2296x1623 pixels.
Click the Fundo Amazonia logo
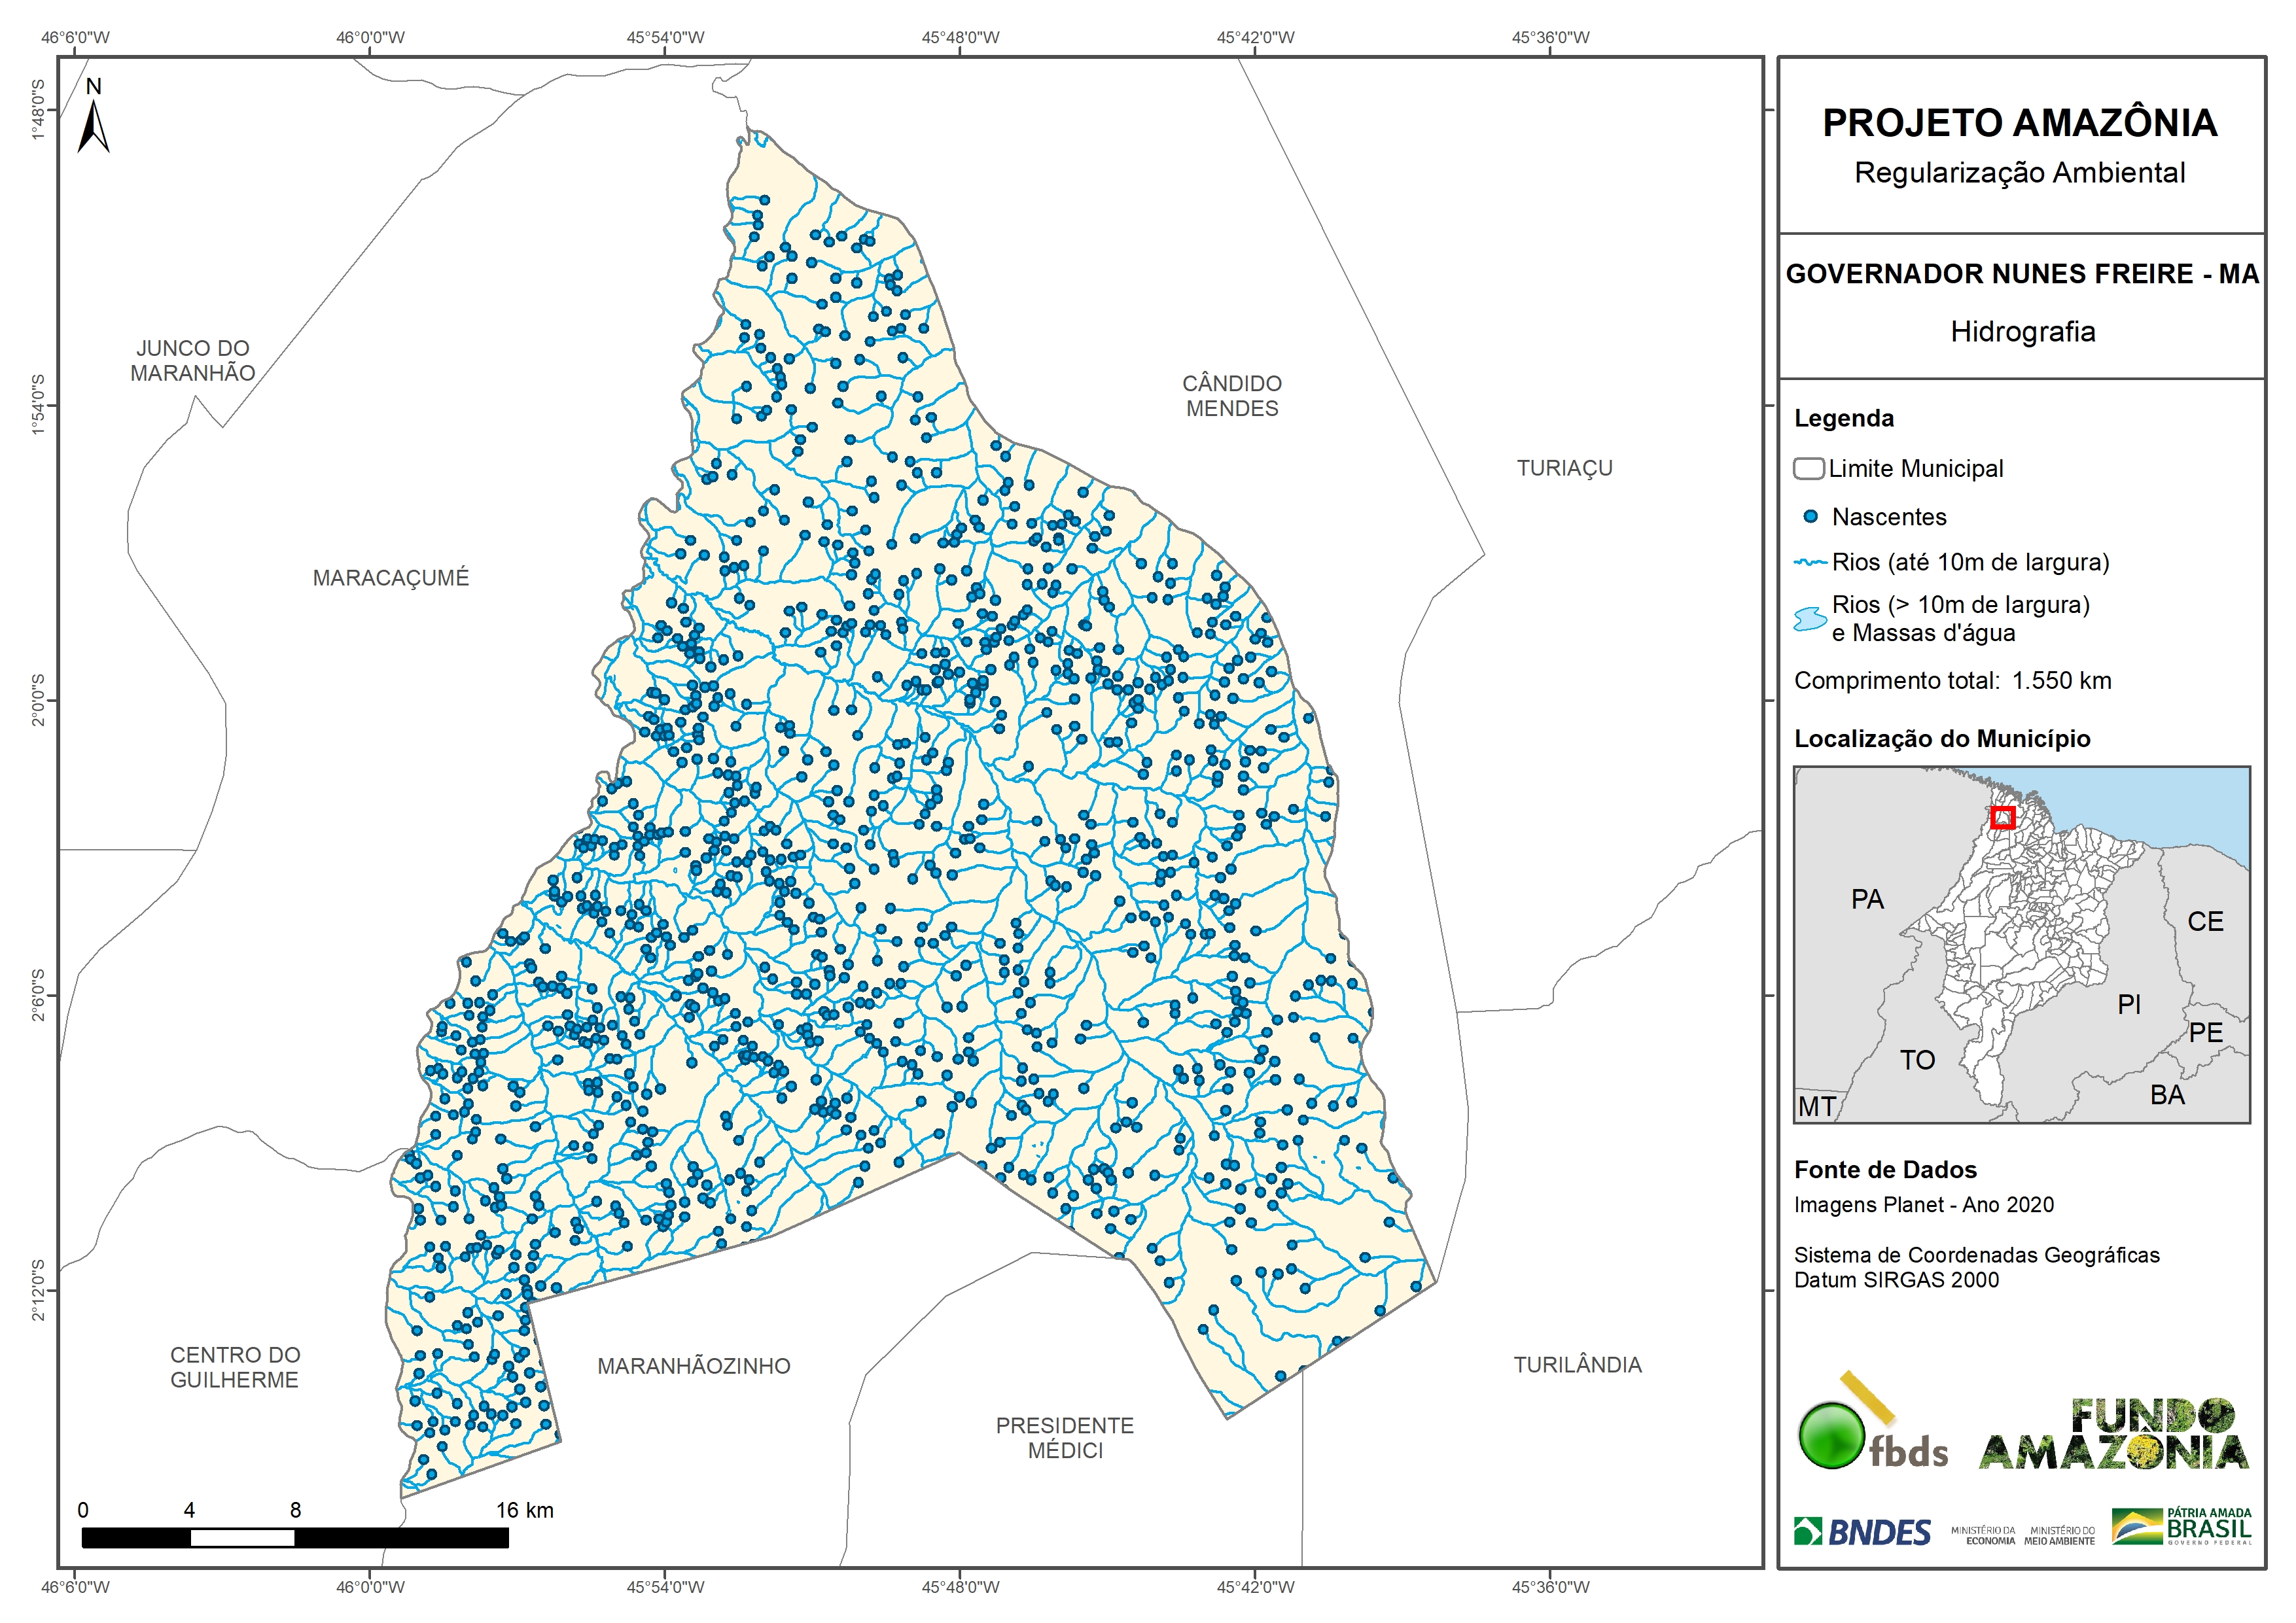[x=2113, y=1435]
